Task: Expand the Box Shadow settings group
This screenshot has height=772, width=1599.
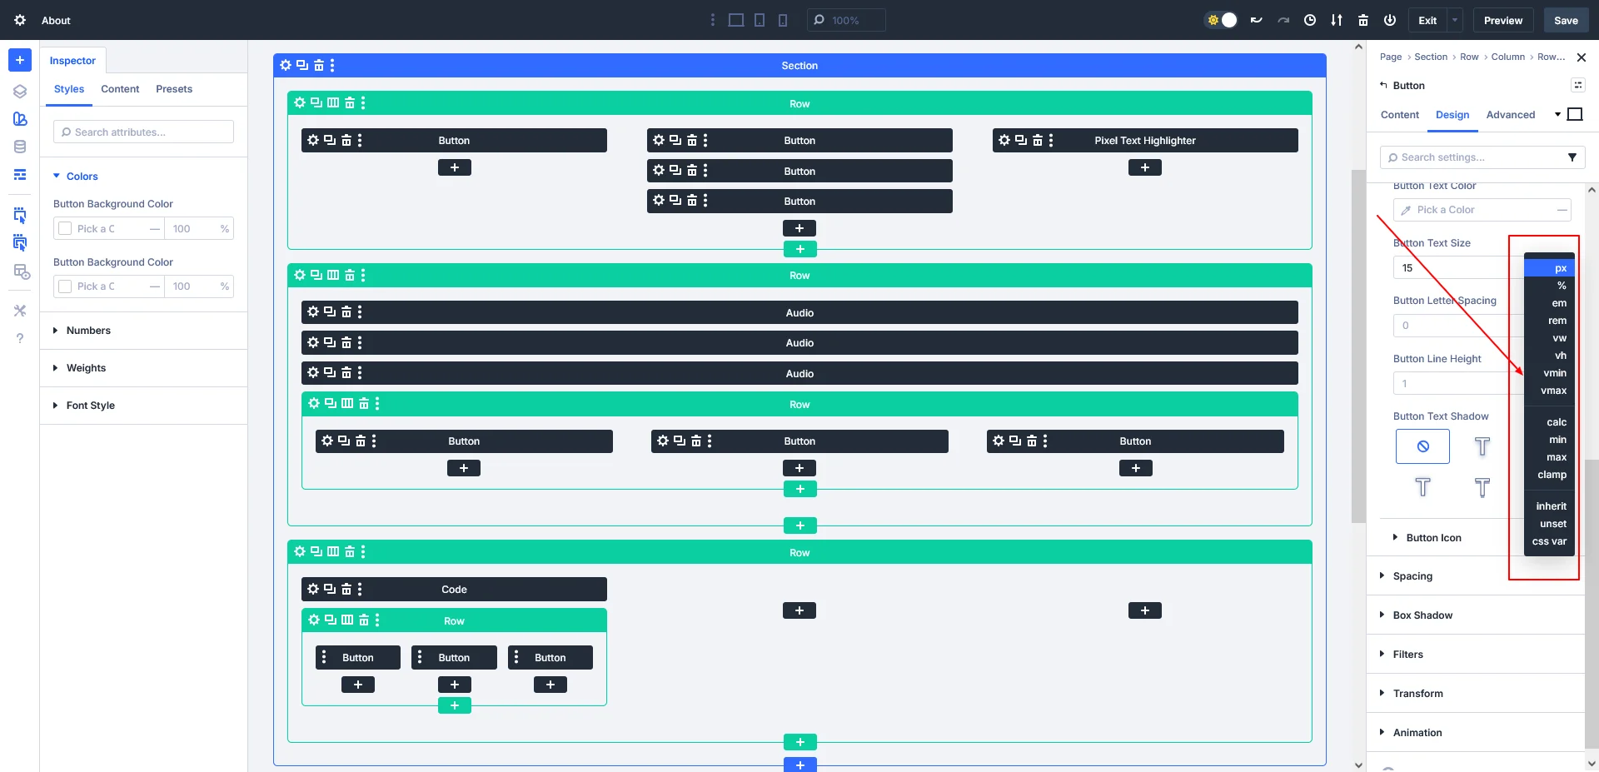Action: (1422, 615)
